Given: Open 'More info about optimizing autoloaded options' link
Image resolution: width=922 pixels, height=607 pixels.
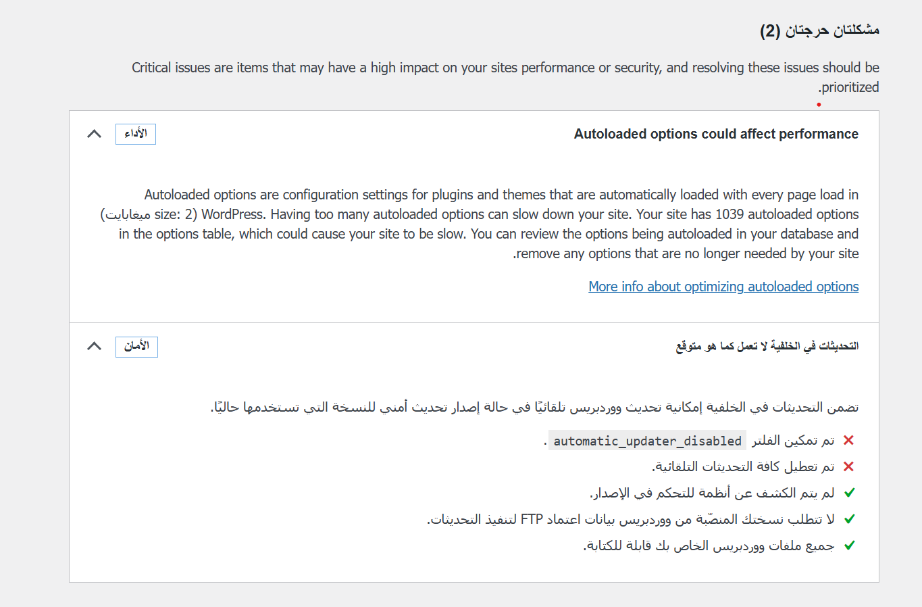Looking at the screenshot, I should 723,287.
